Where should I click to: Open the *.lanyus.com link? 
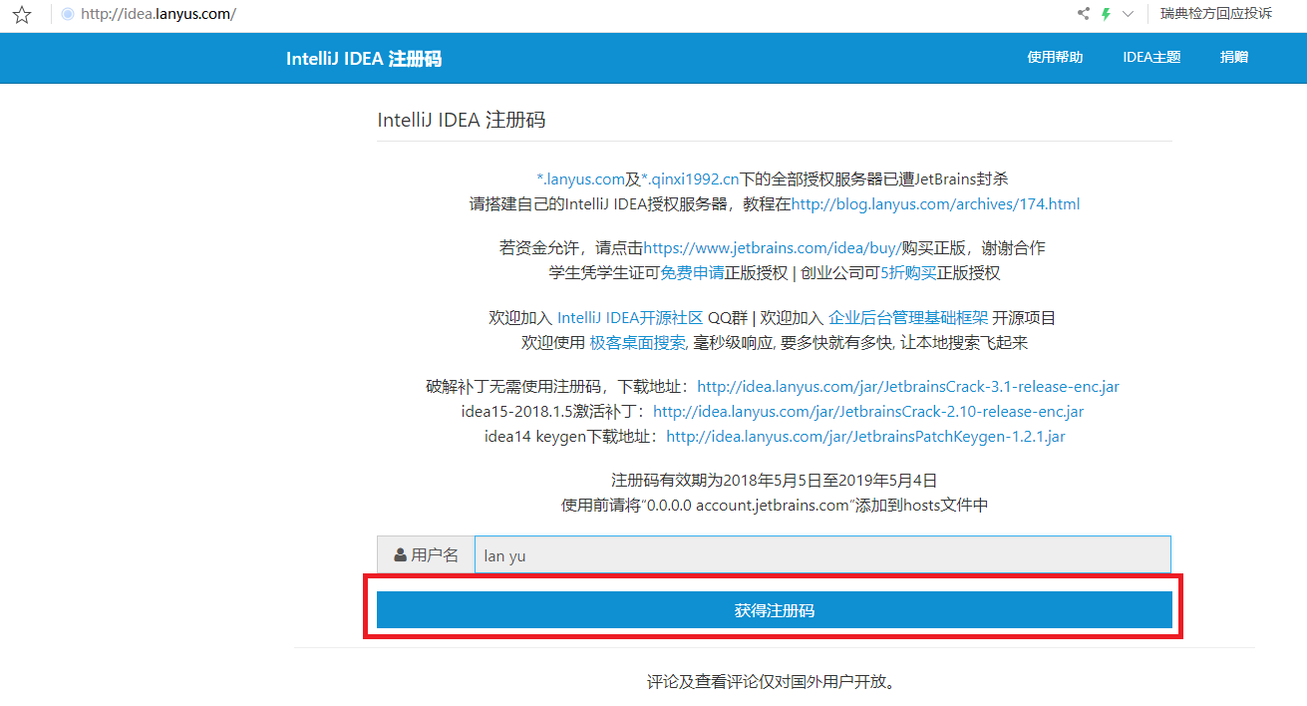580,179
